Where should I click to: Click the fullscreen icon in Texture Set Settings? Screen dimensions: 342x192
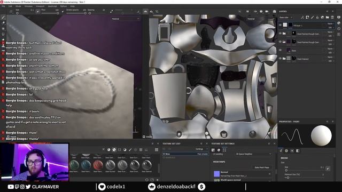(224, 150)
